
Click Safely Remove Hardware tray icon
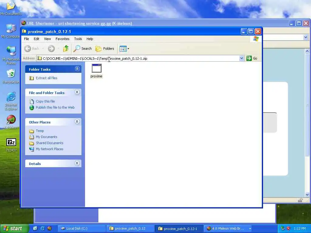click(x=283, y=228)
